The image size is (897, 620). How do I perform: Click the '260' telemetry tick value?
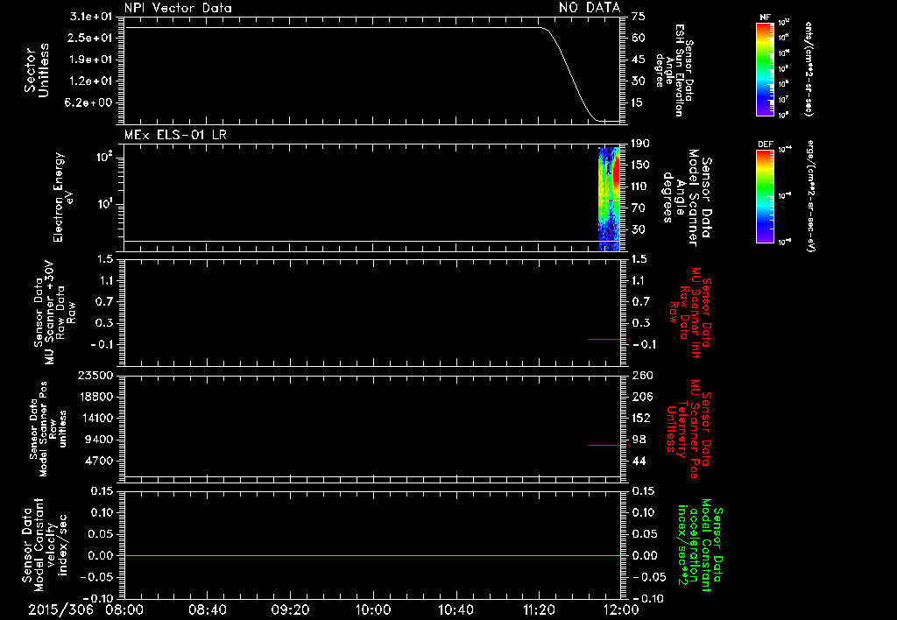click(x=640, y=375)
